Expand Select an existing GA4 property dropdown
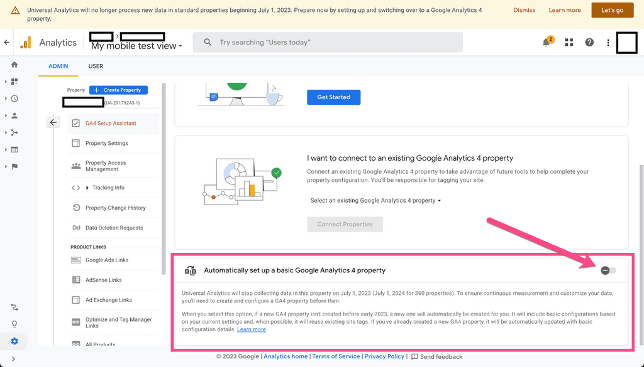The height and width of the screenshot is (367, 644). (375, 201)
